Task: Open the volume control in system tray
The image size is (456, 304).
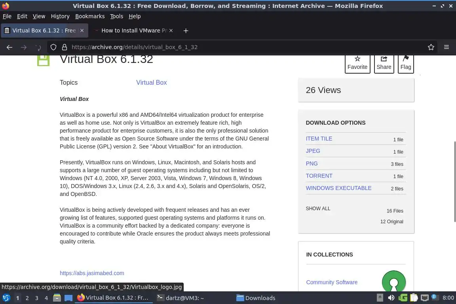Action: click(391, 298)
